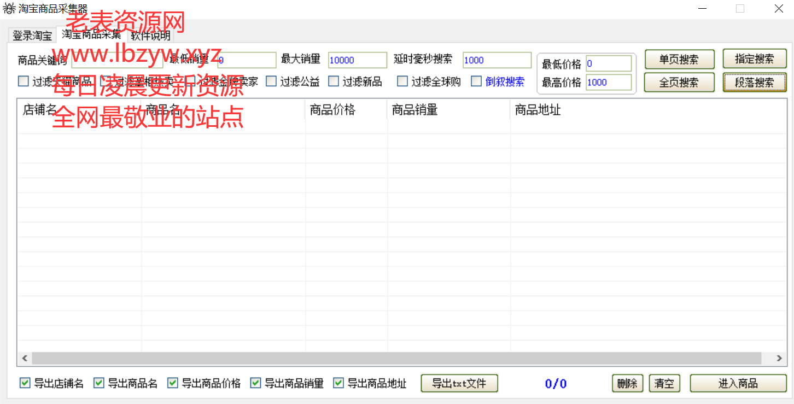Click the spider app icon in title bar
Image resolution: width=794 pixels, height=404 pixels.
tap(9, 9)
